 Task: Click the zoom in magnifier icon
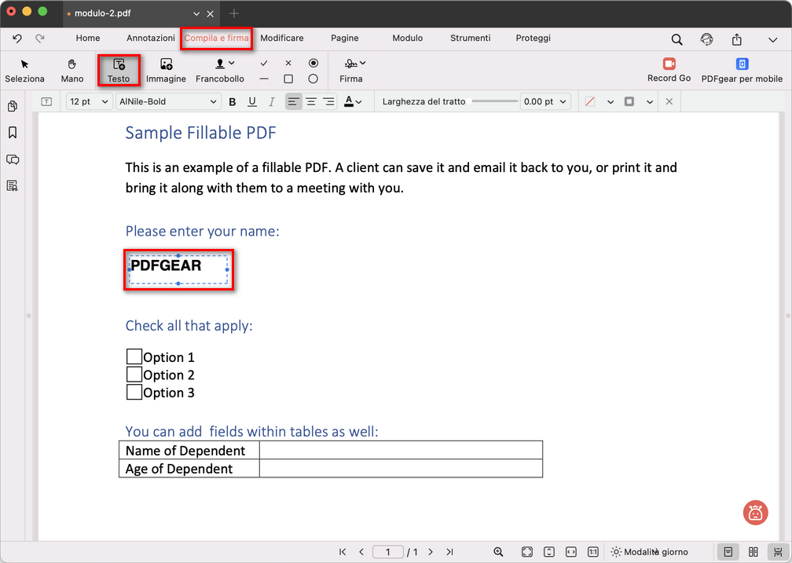pos(498,552)
